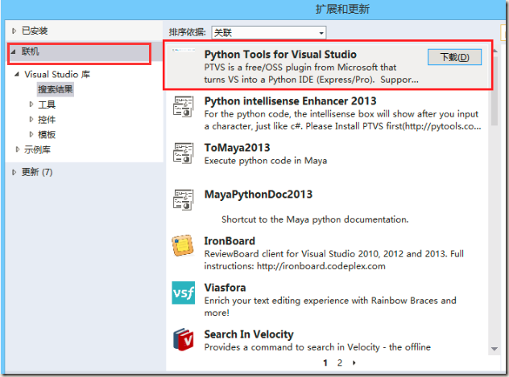Image resolution: width=509 pixels, height=377 pixels.
Task: Click the results list scrollbar thumb
Action: (x=495, y=89)
